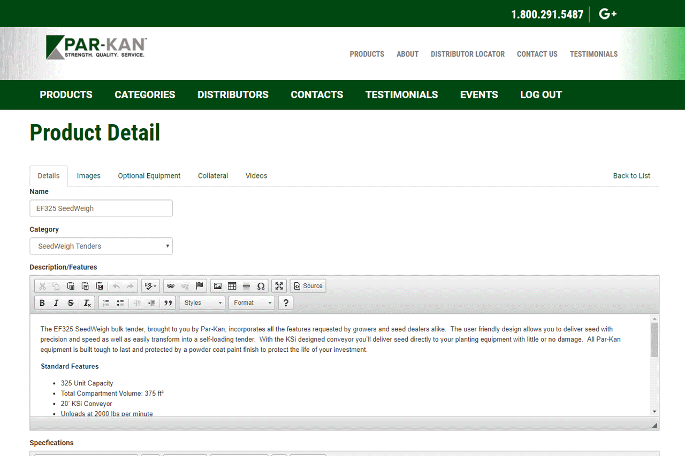Switch to the Details tab
This screenshot has height=456, width=685.
point(49,176)
